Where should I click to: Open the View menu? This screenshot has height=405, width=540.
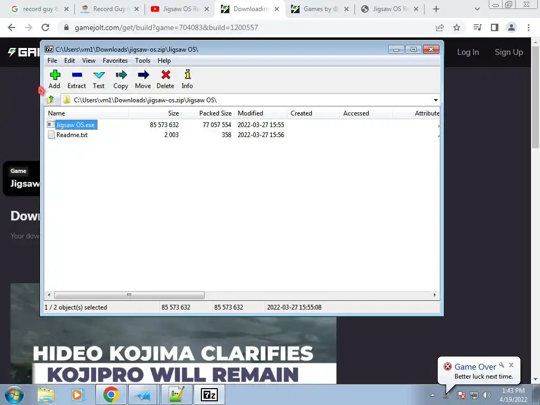89,61
